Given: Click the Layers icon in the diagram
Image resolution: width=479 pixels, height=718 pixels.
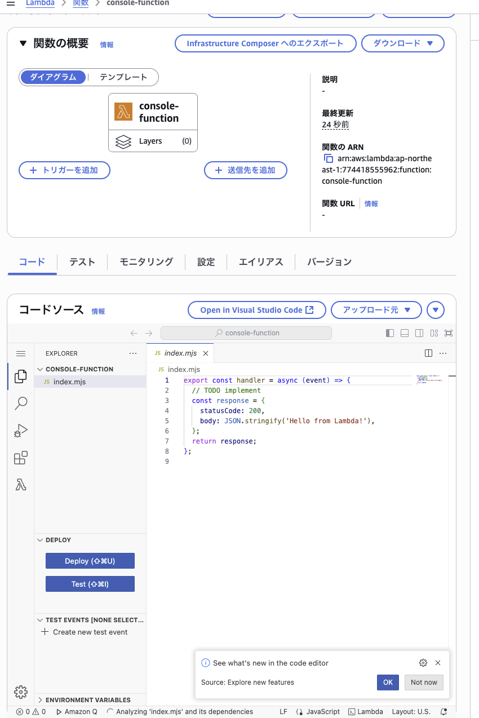Looking at the screenshot, I should click(x=123, y=141).
